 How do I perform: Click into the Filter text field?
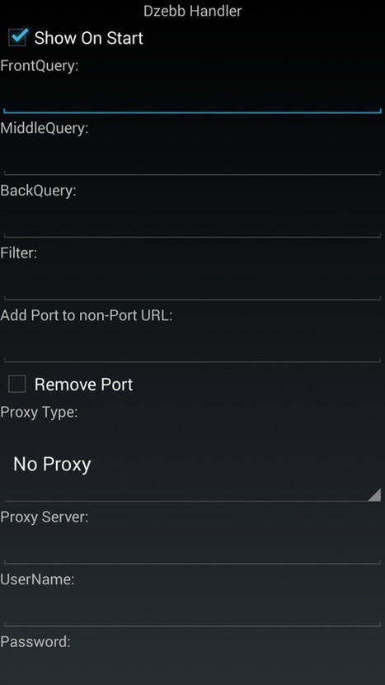coord(193,282)
